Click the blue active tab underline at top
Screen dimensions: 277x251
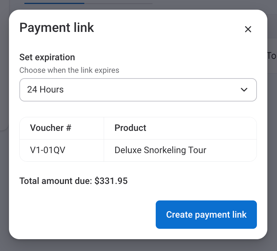(x=54, y=3)
